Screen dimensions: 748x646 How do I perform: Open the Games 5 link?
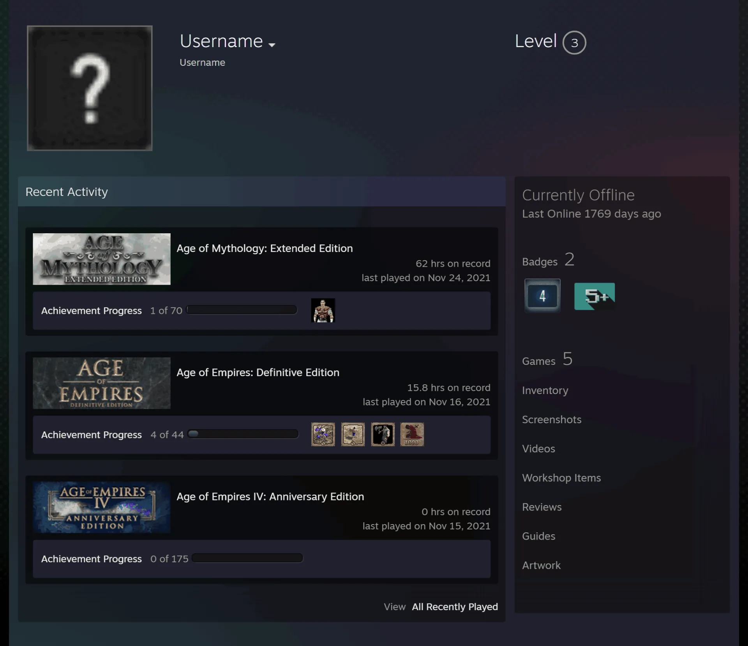tap(547, 359)
